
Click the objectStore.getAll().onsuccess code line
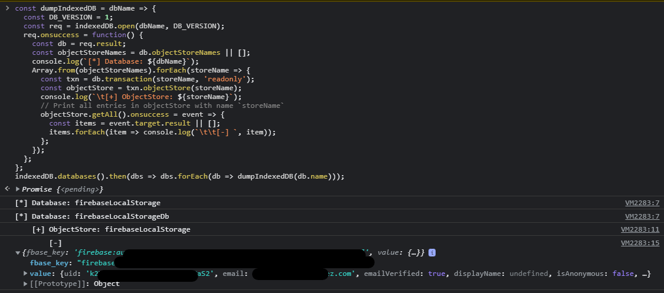(x=133, y=114)
